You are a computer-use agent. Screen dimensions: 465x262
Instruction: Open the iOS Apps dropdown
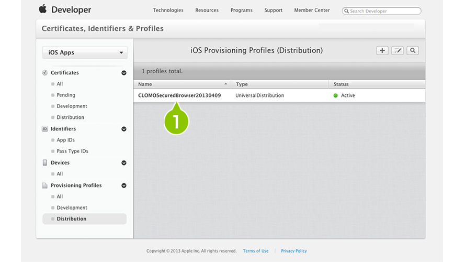tap(85, 52)
